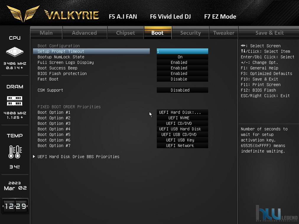Open Boot Option #1 UEFI Hard Disk dropdown
299x224 pixels.
pos(183,112)
